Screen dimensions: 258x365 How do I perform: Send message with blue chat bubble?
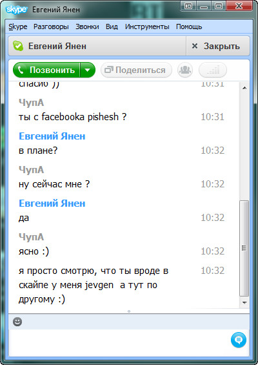(x=238, y=340)
